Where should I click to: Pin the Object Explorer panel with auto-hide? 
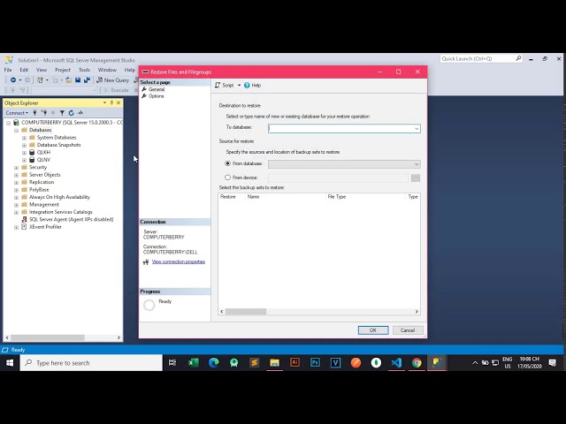[111, 102]
